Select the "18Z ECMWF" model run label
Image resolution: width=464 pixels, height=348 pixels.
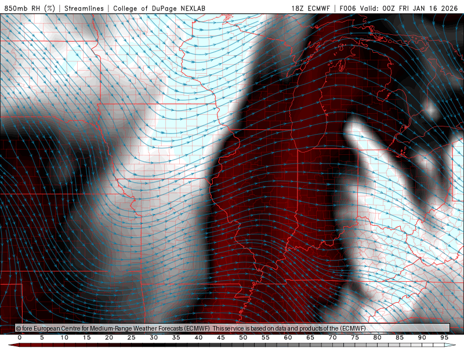point(310,8)
